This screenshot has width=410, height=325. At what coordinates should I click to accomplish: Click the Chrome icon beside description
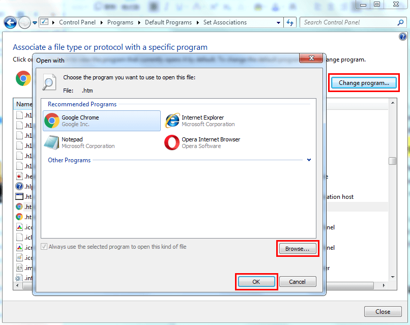point(23,78)
